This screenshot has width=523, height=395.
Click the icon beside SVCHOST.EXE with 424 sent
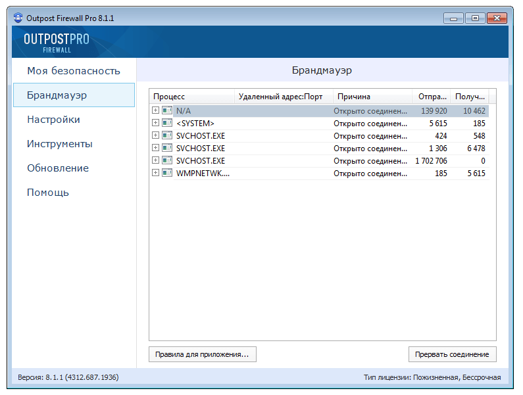pyautogui.click(x=167, y=135)
